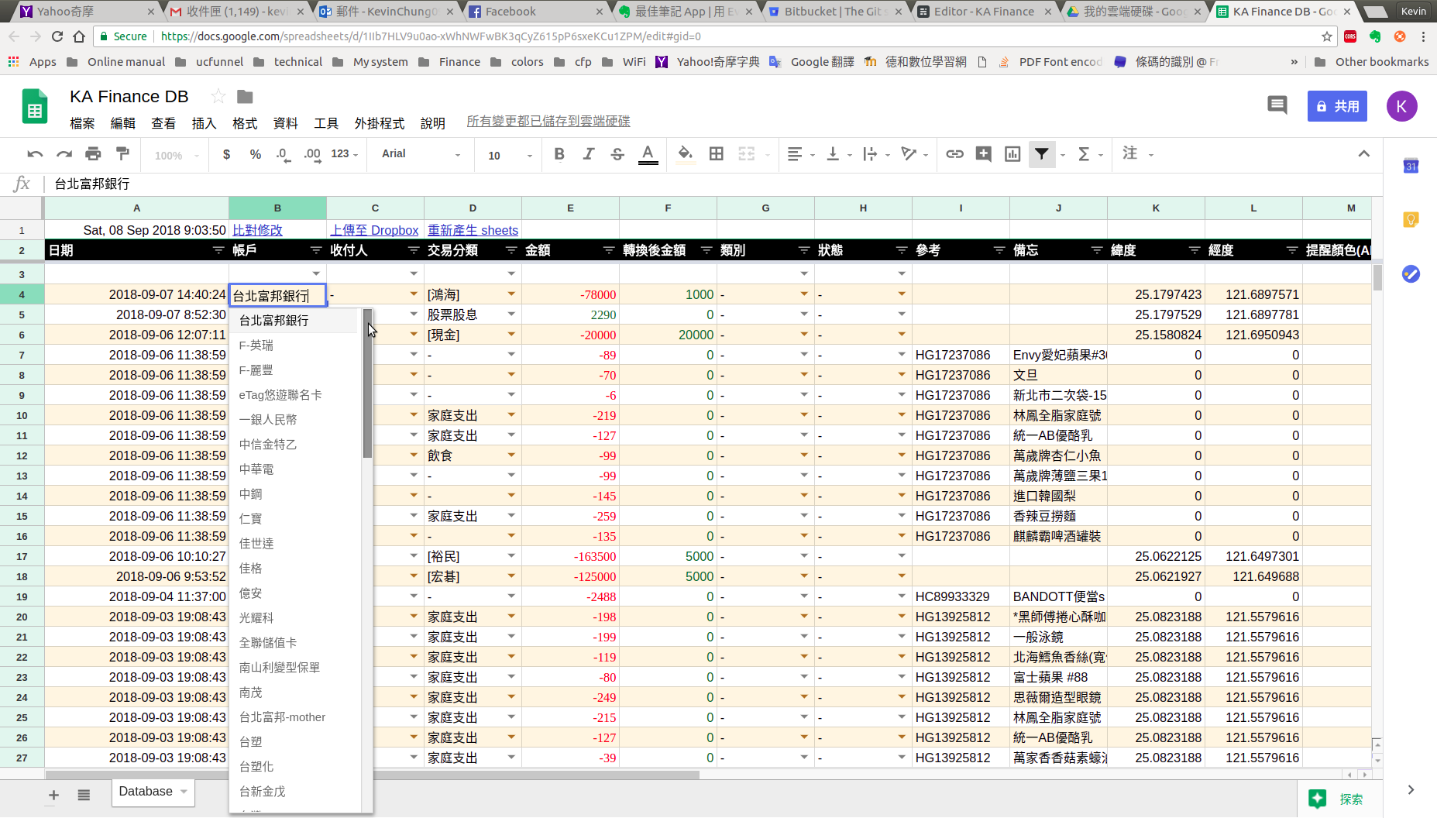Open comments history icon
This screenshot has height=818, width=1437.
pos(1277,105)
